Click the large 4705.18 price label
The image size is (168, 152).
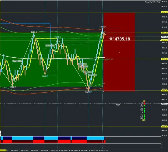click(x=122, y=39)
